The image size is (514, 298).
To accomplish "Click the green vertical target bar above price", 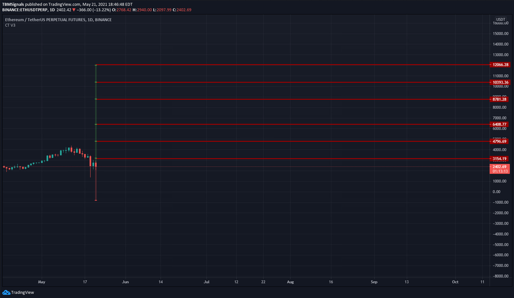I will tap(96, 111).
